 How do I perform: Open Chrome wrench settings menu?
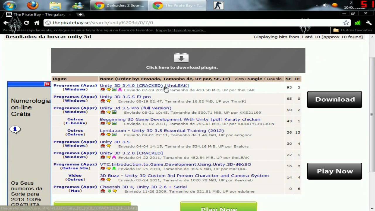coord(369,23)
